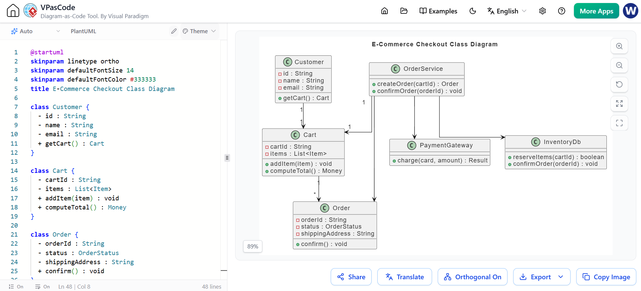Viewport: 641px width, 291px height.
Task: Open the English language dropdown
Action: (506, 11)
